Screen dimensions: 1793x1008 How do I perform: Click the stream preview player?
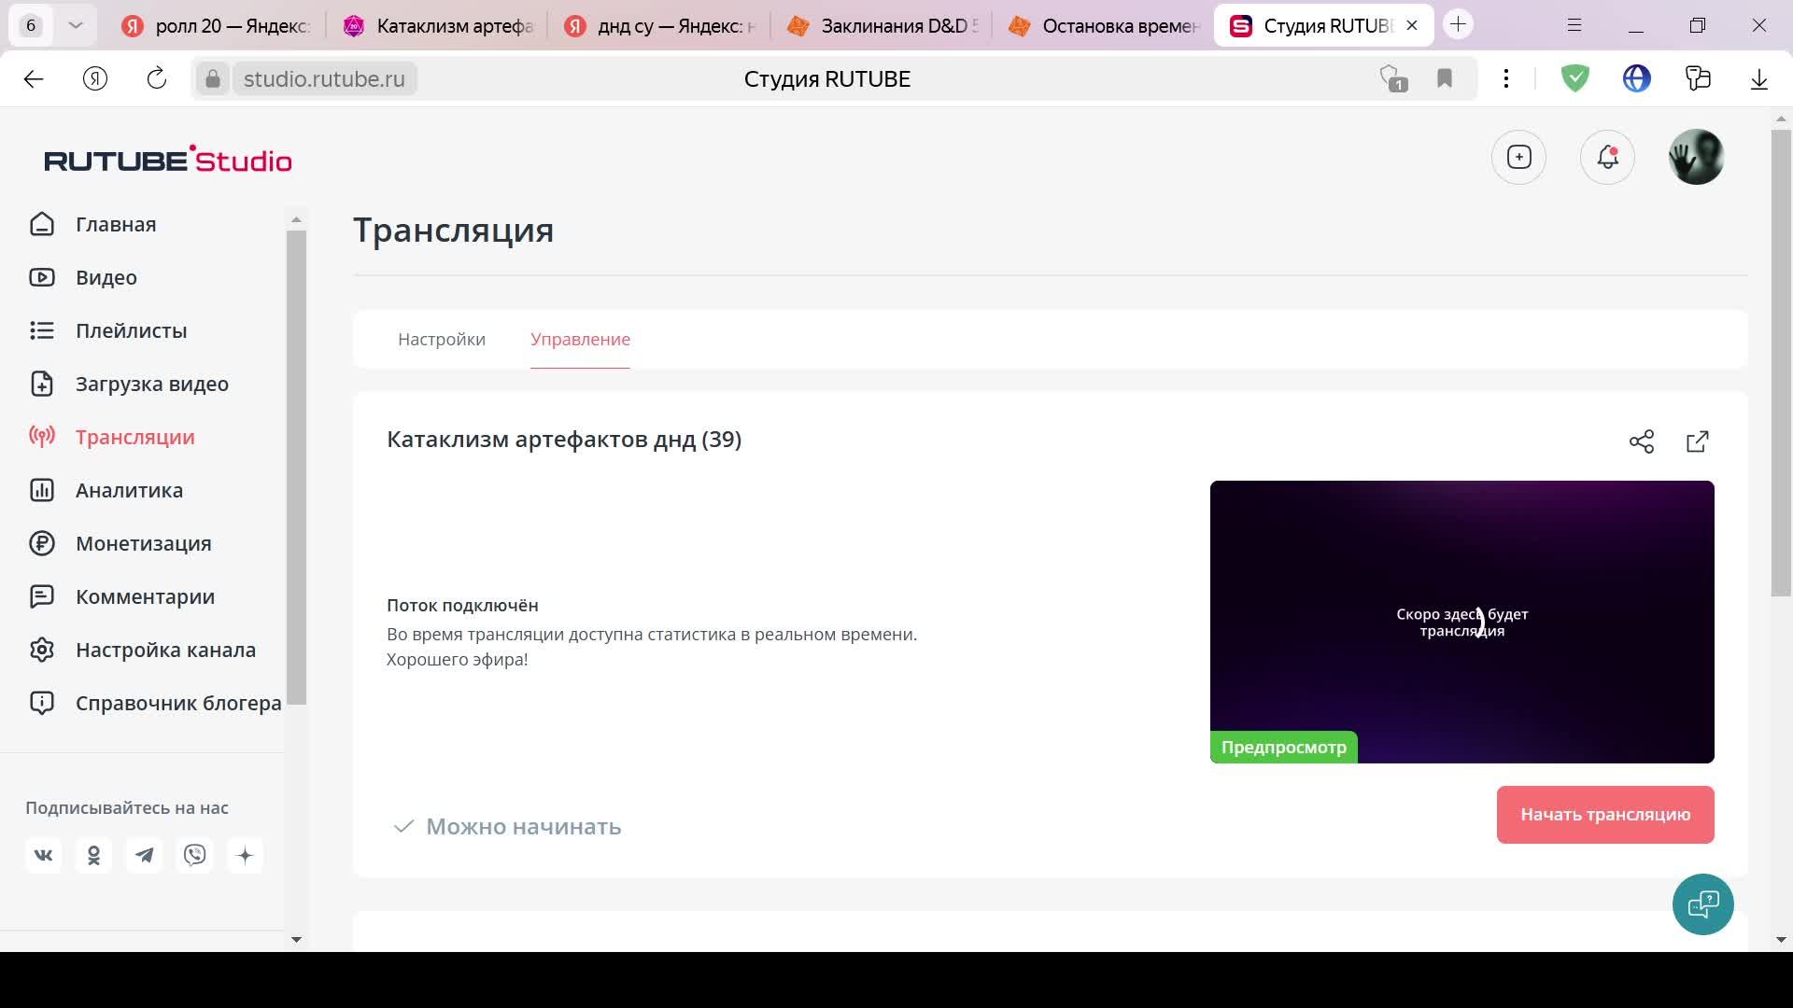point(1462,622)
